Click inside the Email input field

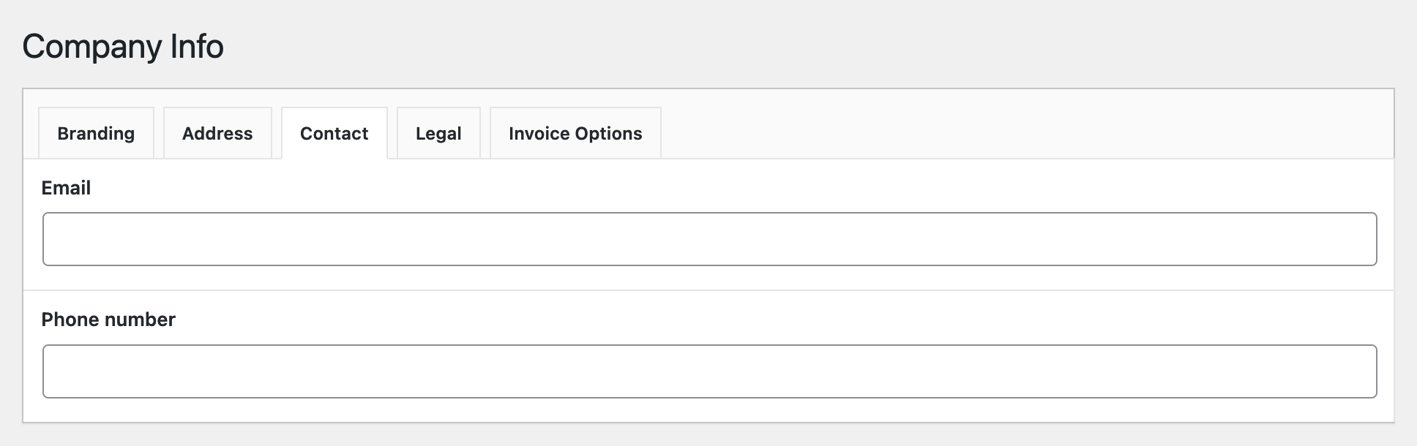(x=710, y=239)
